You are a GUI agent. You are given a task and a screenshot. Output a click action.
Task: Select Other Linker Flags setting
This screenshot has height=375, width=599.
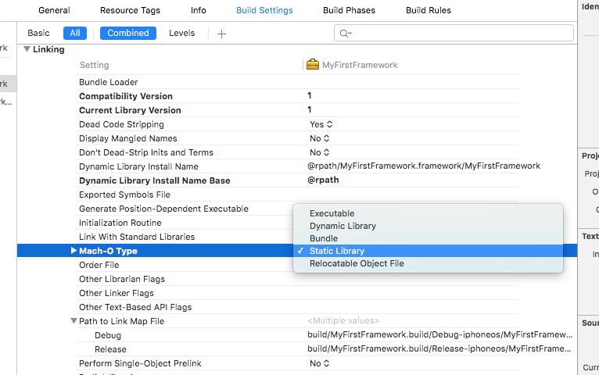[x=117, y=294]
